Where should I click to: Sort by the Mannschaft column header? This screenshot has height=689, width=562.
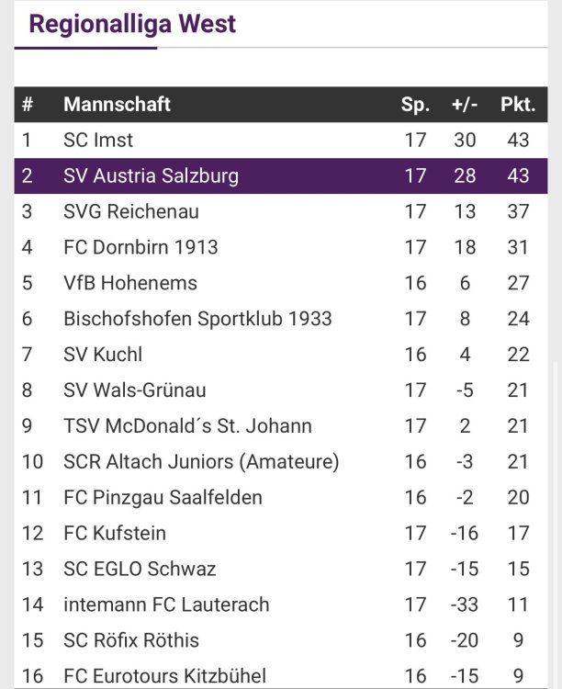point(117,105)
